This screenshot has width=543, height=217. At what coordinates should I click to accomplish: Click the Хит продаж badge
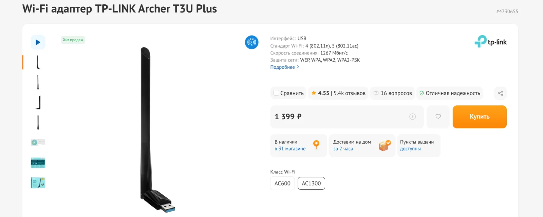pyautogui.click(x=73, y=40)
